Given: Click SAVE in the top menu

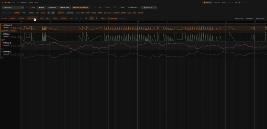Looking at the screenshot, I should click(x=31, y=2).
